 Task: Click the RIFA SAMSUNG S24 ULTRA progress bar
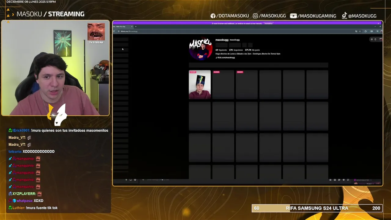coord(317,208)
